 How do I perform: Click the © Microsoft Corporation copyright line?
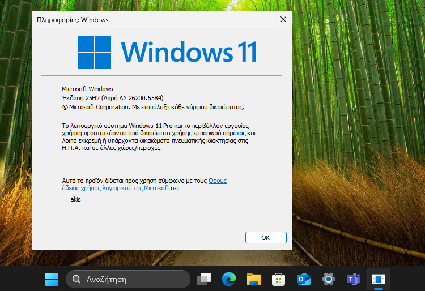(x=153, y=107)
